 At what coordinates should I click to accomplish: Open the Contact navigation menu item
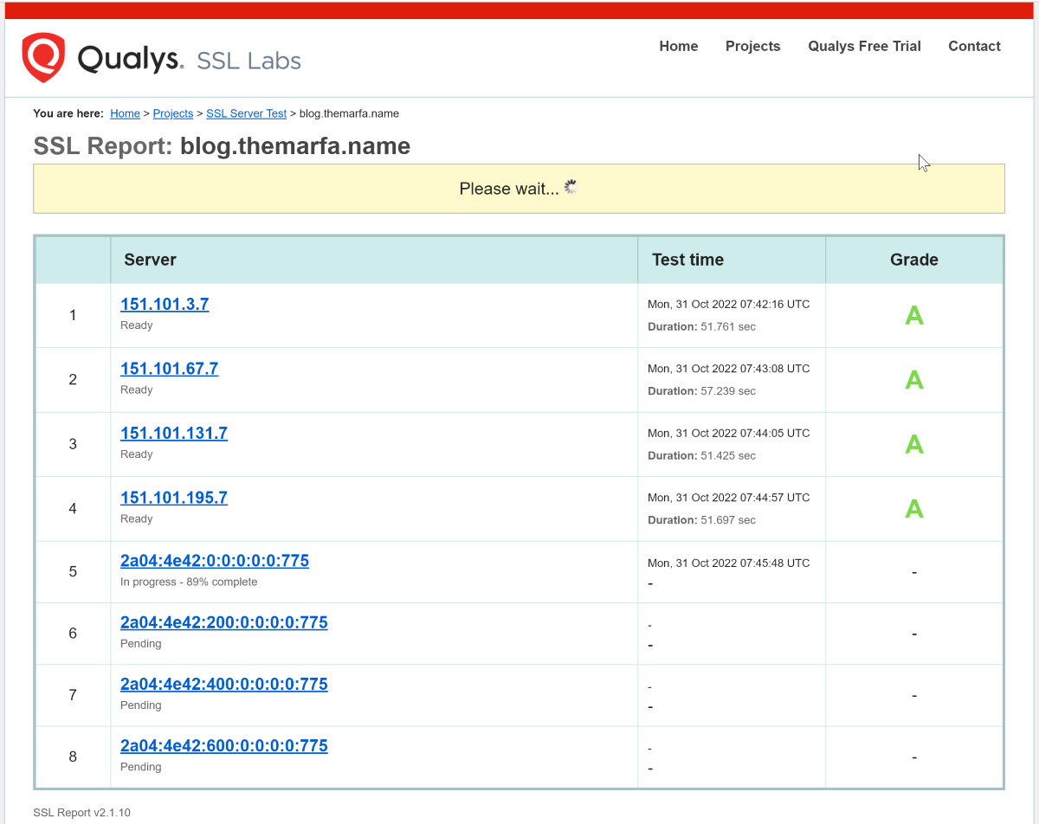(x=974, y=47)
